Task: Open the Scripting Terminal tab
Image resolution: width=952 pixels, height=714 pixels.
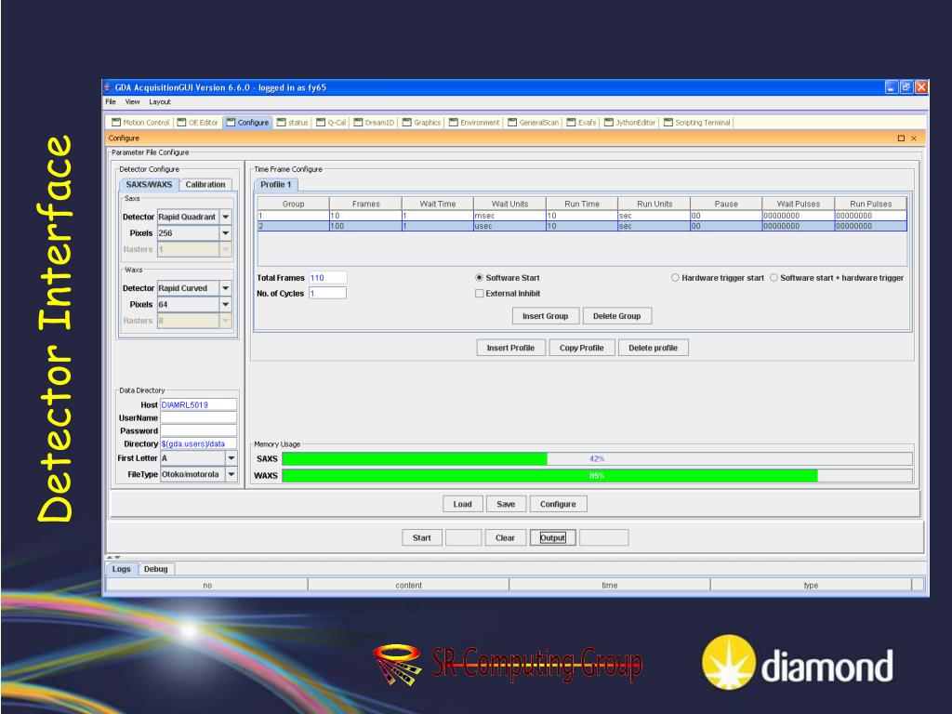Action: [x=697, y=123]
